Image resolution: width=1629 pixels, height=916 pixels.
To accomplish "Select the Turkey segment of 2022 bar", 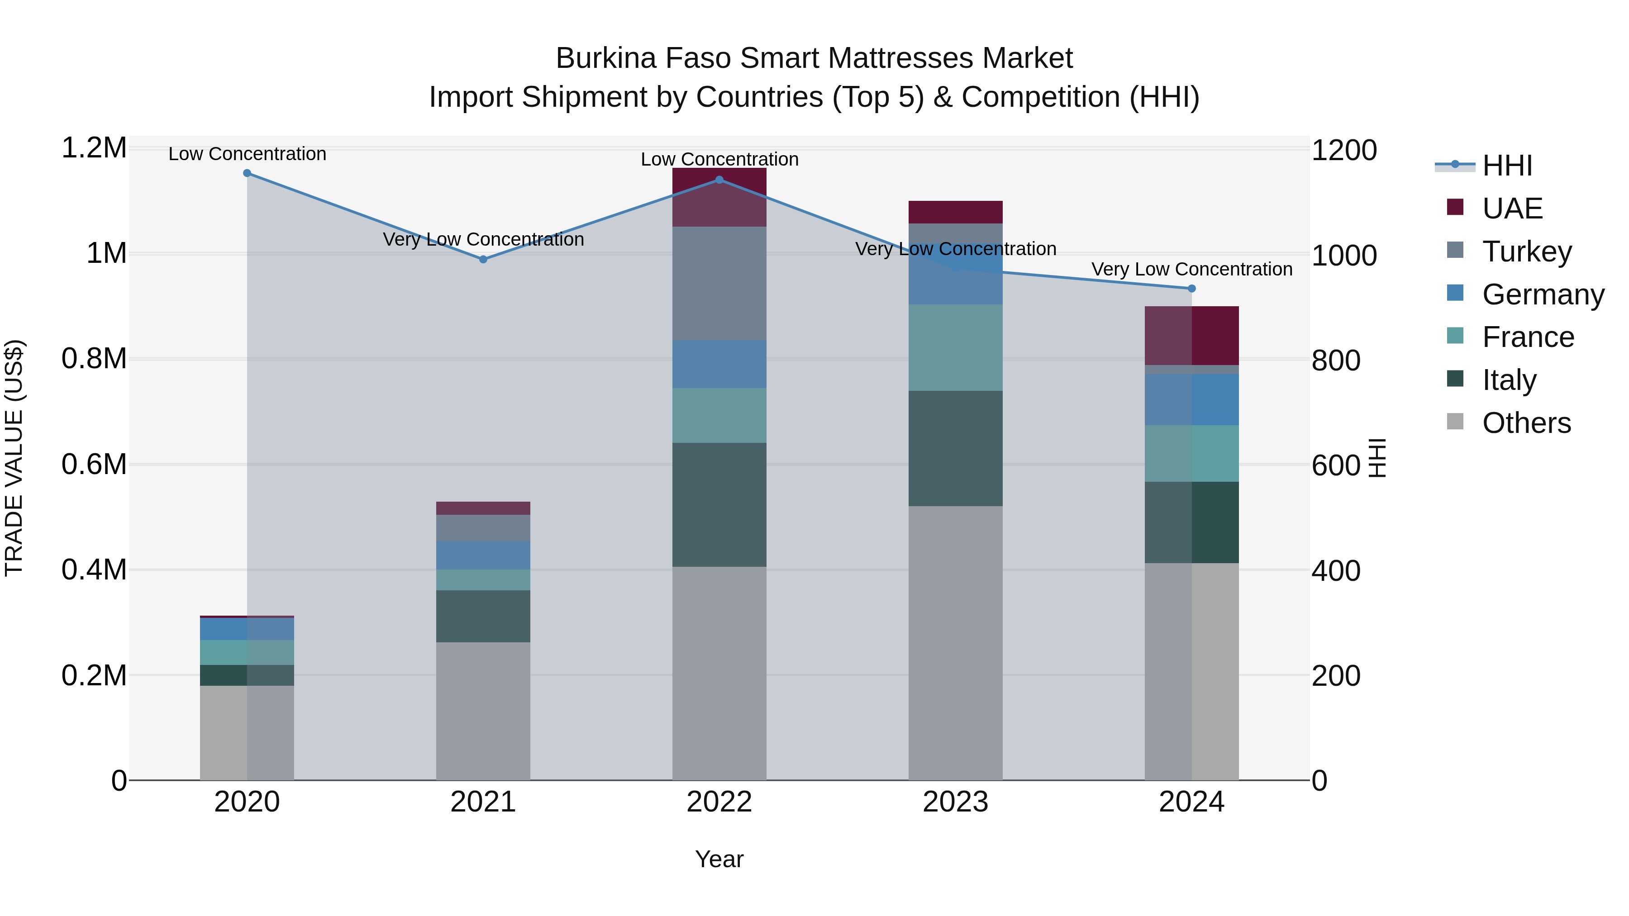I will coord(719,283).
